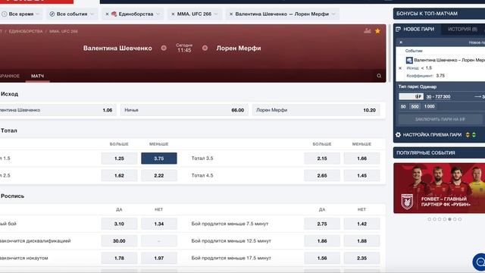Select меньше 12.5 минут ДА 1.86
485x273 pixels.
pyautogui.click(x=322, y=241)
